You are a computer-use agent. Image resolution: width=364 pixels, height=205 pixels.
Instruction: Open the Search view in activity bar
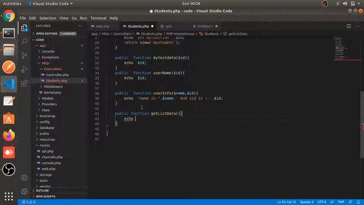coord(24,42)
